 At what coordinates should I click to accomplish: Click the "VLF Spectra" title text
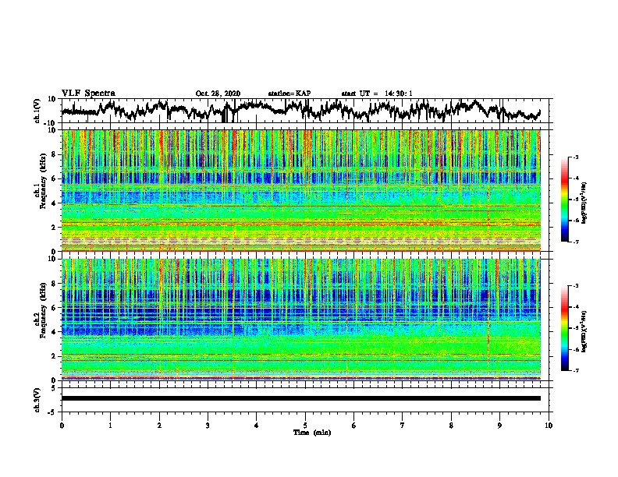pyautogui.click(x=88, y=94)
